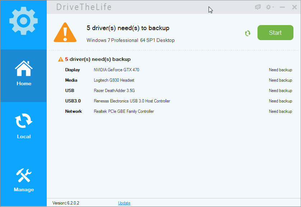Click the large orange warning icon

[x=65, y=32]
